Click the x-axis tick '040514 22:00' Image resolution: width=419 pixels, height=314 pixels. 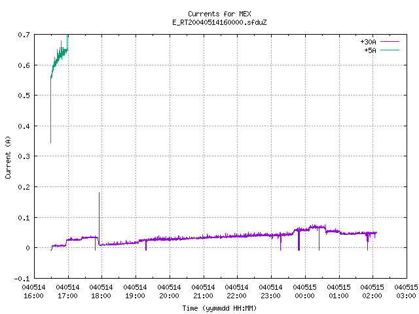coord(236,292)
